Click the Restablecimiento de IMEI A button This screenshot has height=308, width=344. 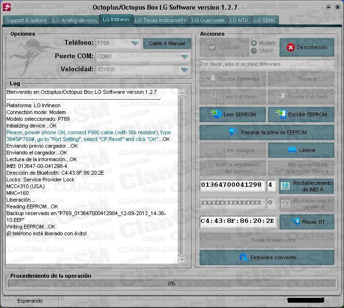click(x=306, y=186)
